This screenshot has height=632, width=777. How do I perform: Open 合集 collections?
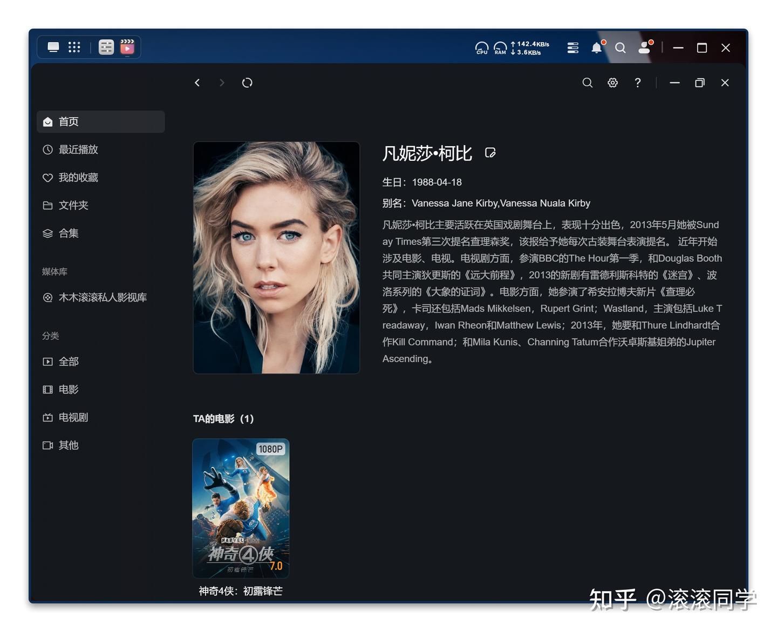point(101,233)
